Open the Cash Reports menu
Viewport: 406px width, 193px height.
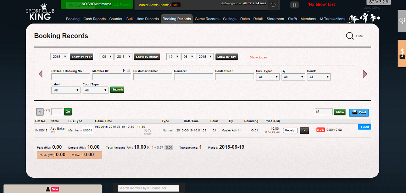pyautogui.click(x=94, y=19)
